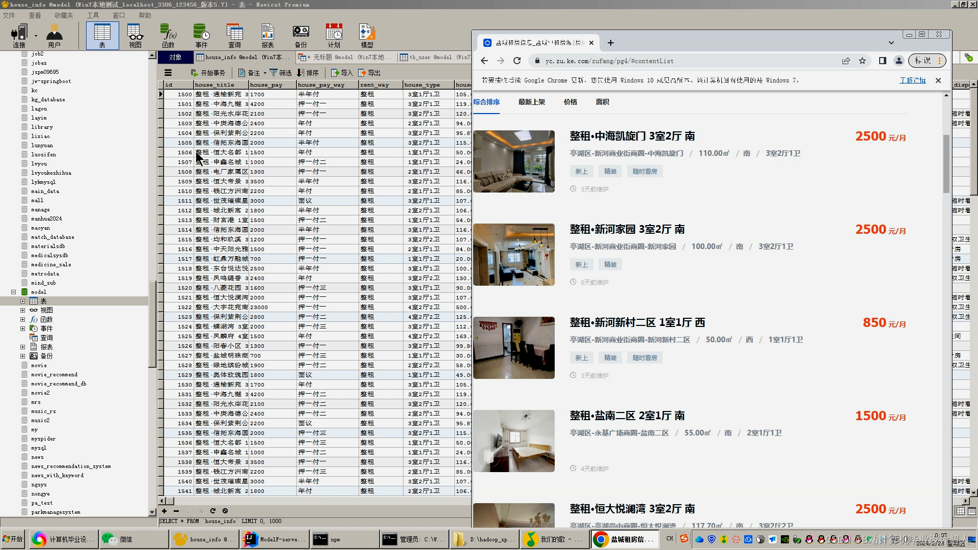The height and width of the screenshot is (550, 978).
Task: Click the 中海凯旋门 listing thumbnail
Action: click(513, 161)
